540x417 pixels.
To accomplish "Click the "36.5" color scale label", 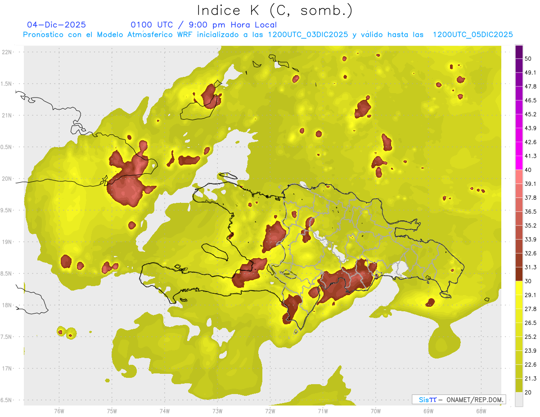I will click(531, 211).
